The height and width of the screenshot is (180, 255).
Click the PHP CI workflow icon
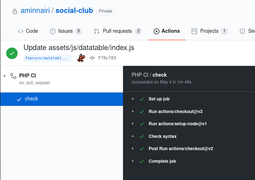[x=13, y=76]
